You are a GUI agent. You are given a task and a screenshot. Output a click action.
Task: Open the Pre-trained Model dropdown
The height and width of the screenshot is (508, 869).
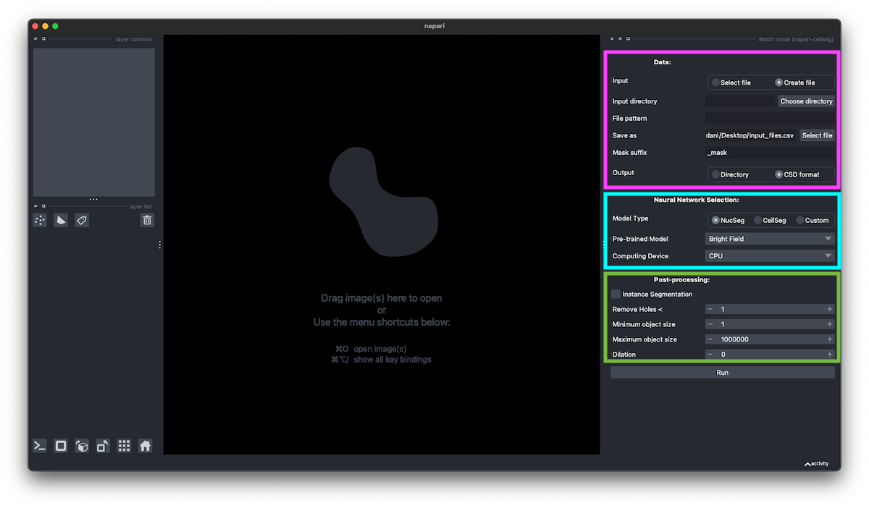point(769,239)
